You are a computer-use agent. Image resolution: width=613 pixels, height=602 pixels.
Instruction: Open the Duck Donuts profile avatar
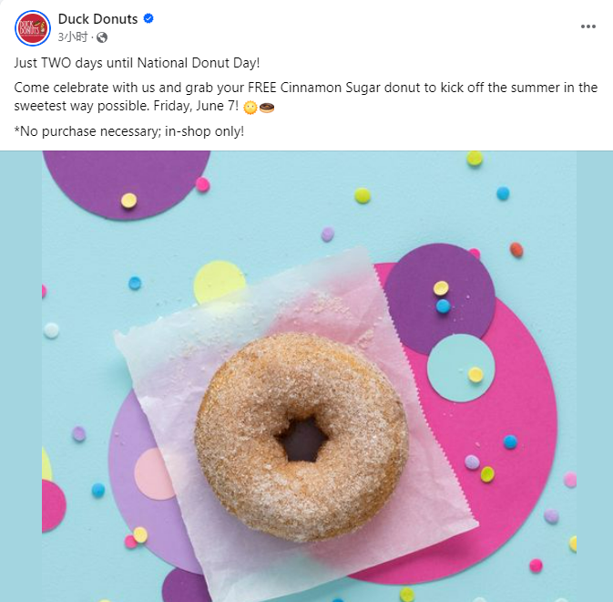pyautogui.click(x=33, y=28)
